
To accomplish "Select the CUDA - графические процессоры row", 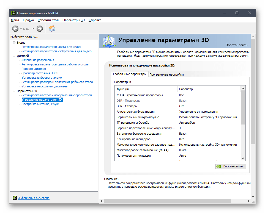I will [177, 95].
